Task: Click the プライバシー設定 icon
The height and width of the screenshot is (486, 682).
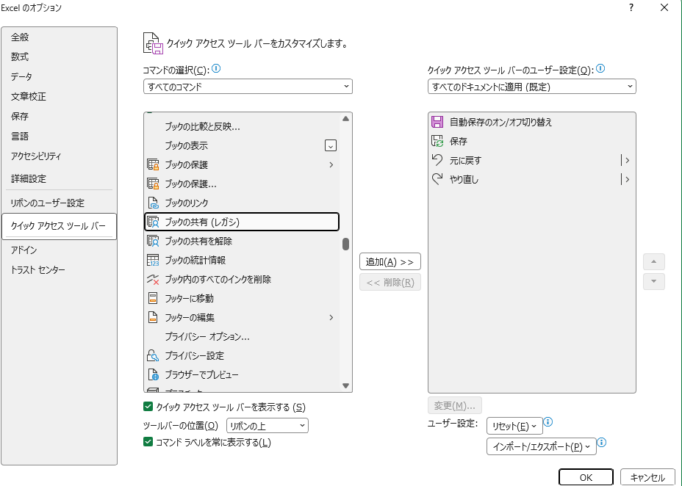Action: [153, 356]
